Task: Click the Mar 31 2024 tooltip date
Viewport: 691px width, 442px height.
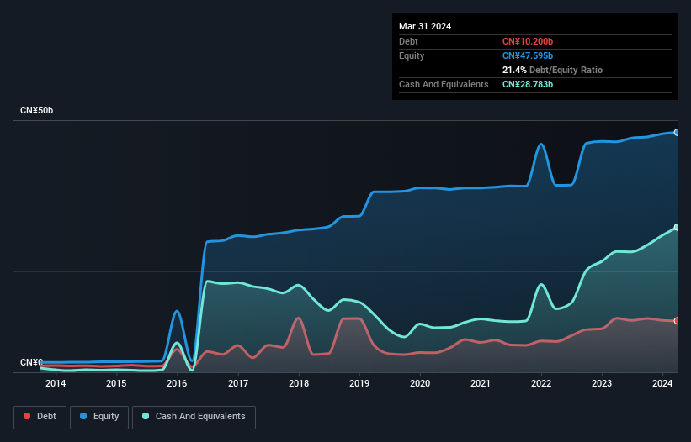Action: point(425,26)
